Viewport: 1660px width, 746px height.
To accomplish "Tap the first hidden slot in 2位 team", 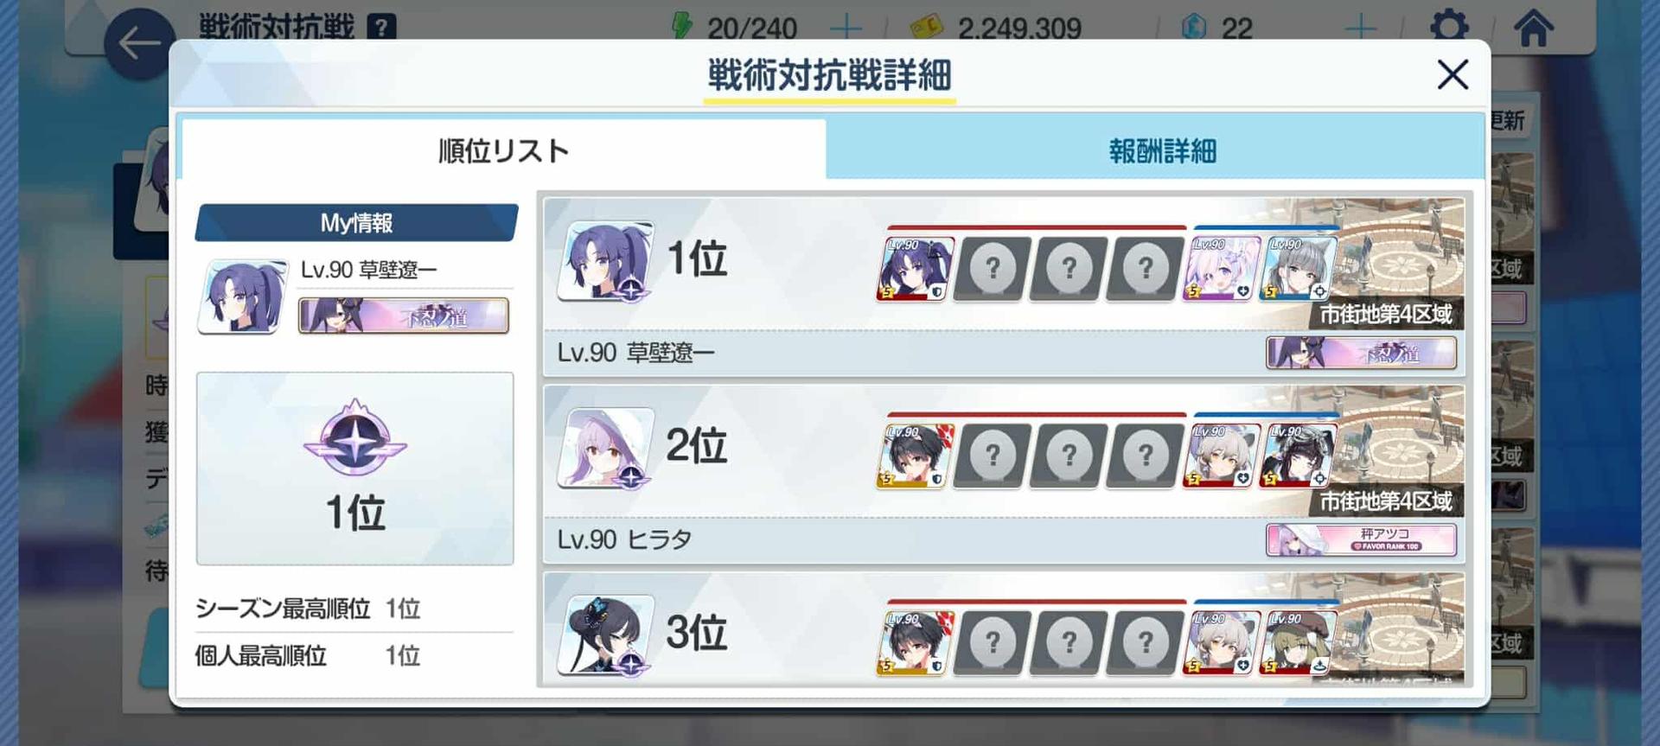I will (x=992, y=456).
